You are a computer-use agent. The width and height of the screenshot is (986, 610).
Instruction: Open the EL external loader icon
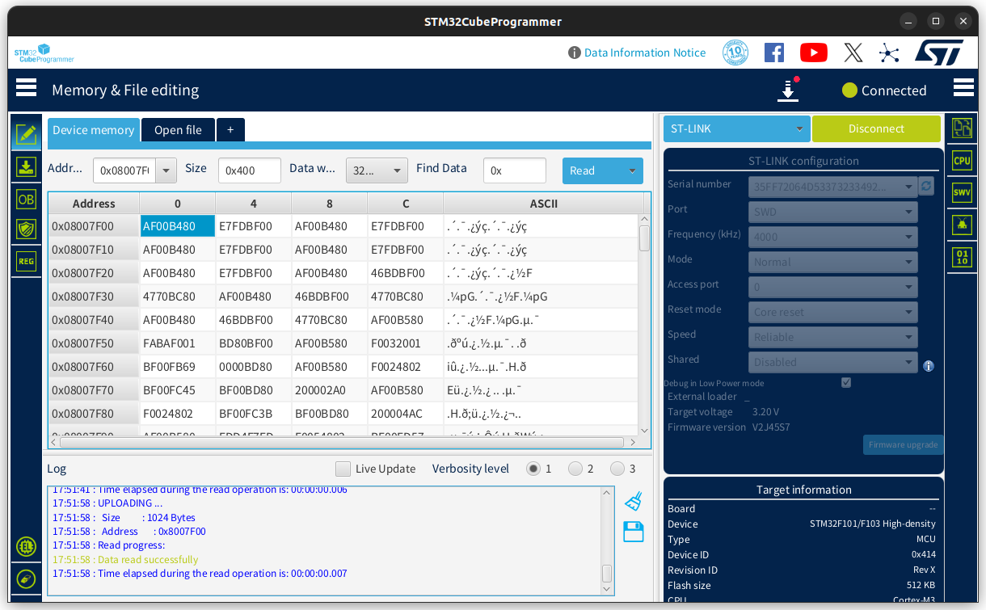pyautogui.click(x=27, y=547)
